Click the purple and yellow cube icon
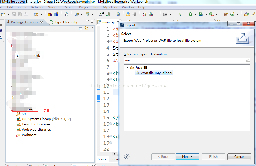The image size is (256, 166). click(50, 14)
